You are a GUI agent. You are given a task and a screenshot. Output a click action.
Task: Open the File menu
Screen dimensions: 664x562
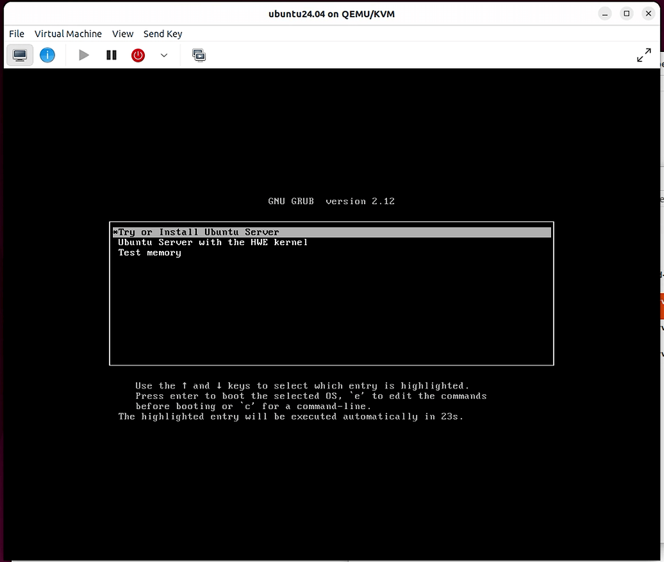pyautogui.click(x=16, y=34)
